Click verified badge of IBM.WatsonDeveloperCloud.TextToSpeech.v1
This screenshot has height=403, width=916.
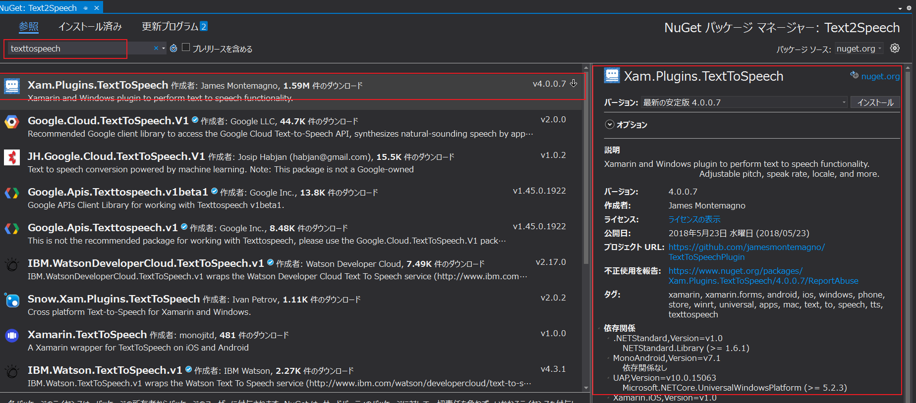pyautogui.click(x=270, y=262)
